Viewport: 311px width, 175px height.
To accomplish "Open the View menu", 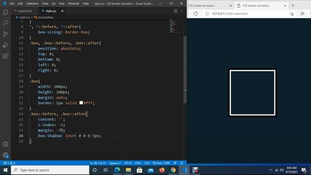I will click(x=45, y=3).
